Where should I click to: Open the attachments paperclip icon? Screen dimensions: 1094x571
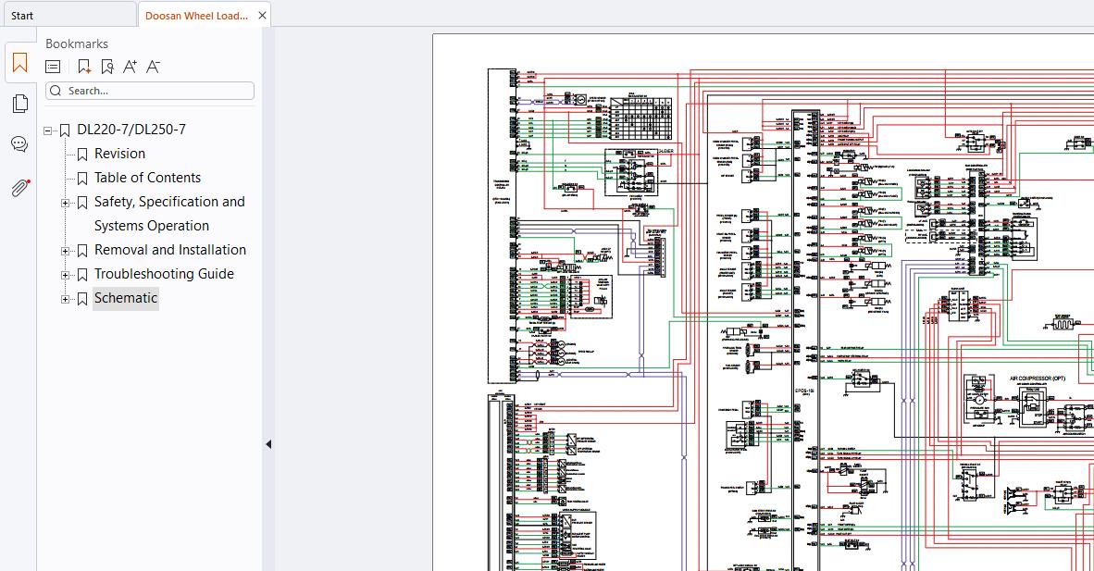(20, 188)
